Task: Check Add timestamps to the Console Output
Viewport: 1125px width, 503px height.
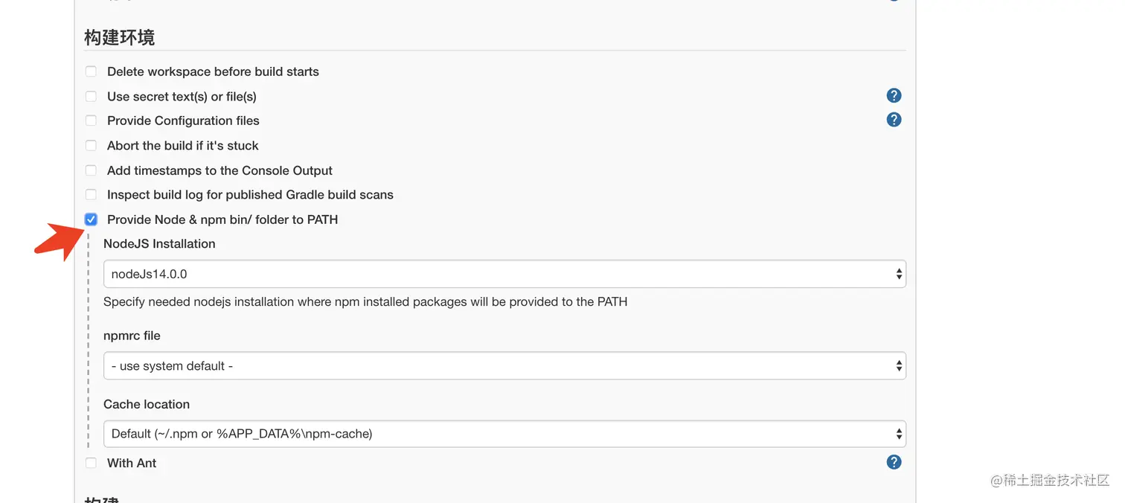Action: pos(91,170)
